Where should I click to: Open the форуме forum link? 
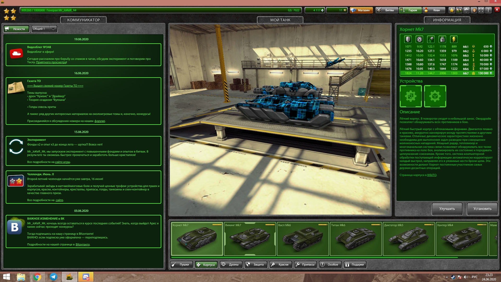100,121
